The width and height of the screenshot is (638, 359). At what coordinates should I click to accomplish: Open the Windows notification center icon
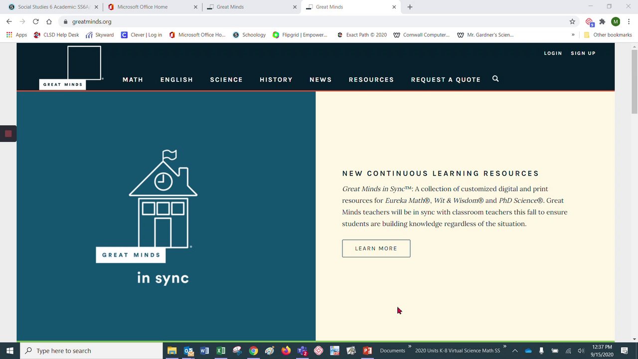[x=625, y=351]
